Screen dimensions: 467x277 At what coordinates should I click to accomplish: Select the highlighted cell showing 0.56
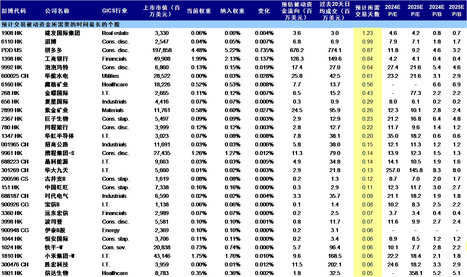[368, 84]
